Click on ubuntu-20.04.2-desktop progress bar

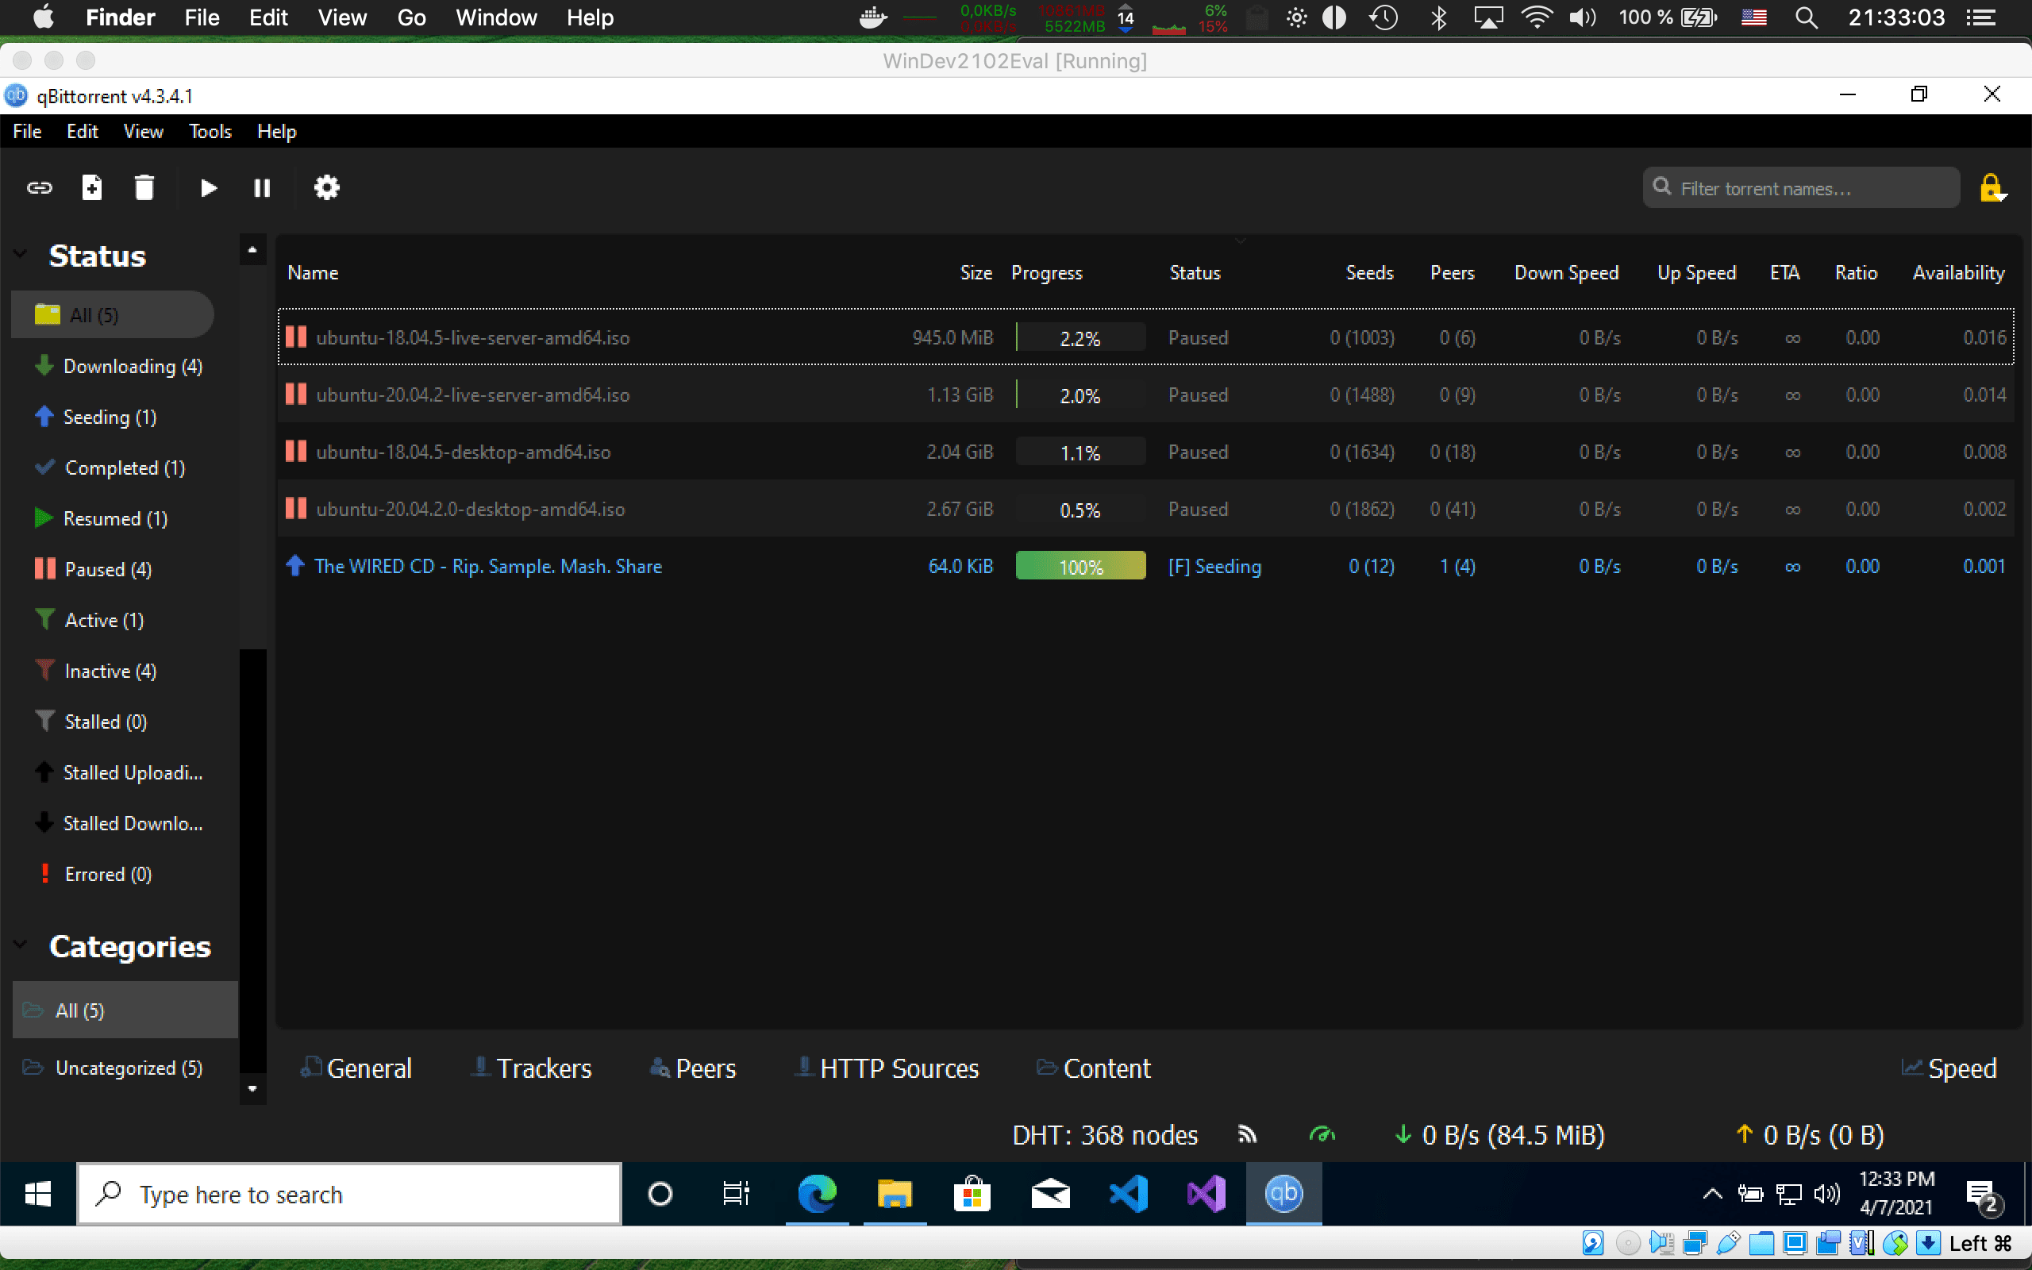[x=1079, y=509]
